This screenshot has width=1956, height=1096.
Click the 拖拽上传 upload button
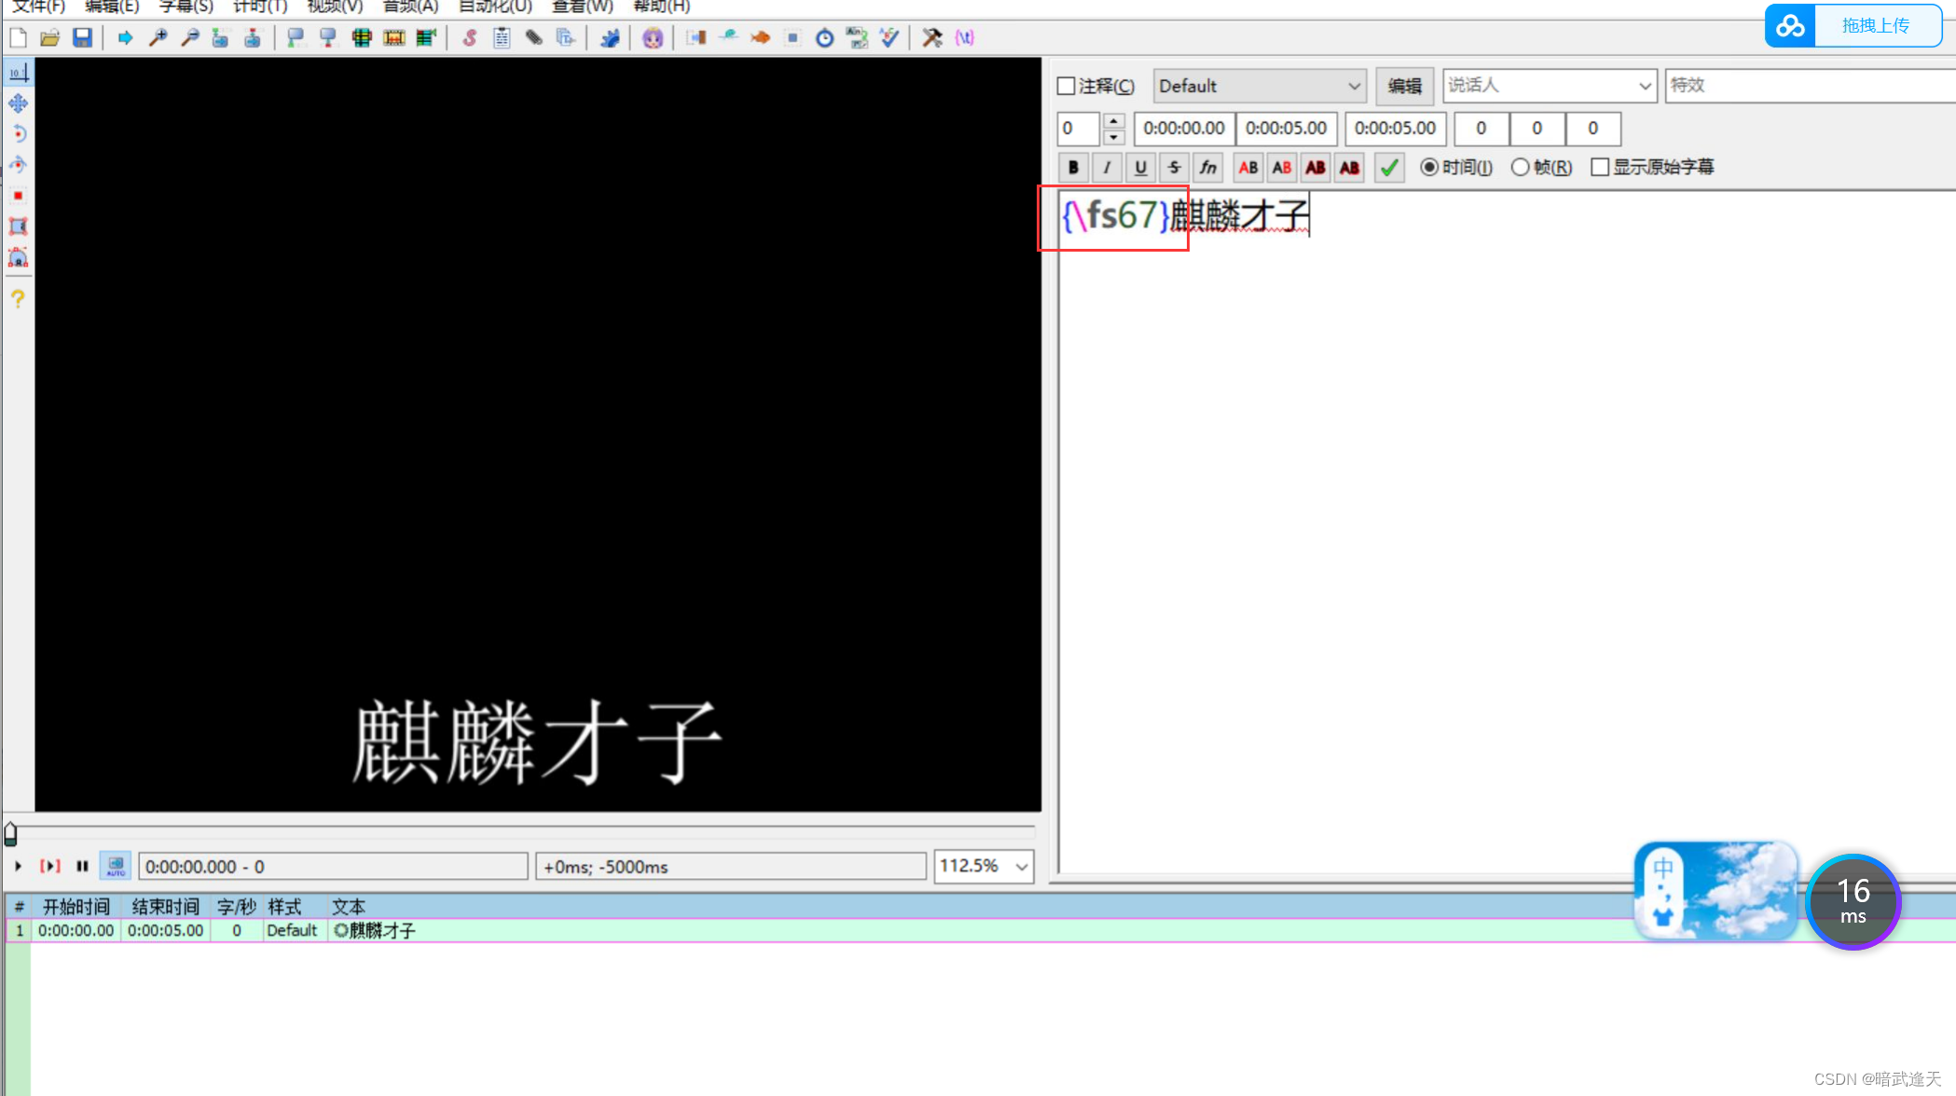[x=1877, y=25]
